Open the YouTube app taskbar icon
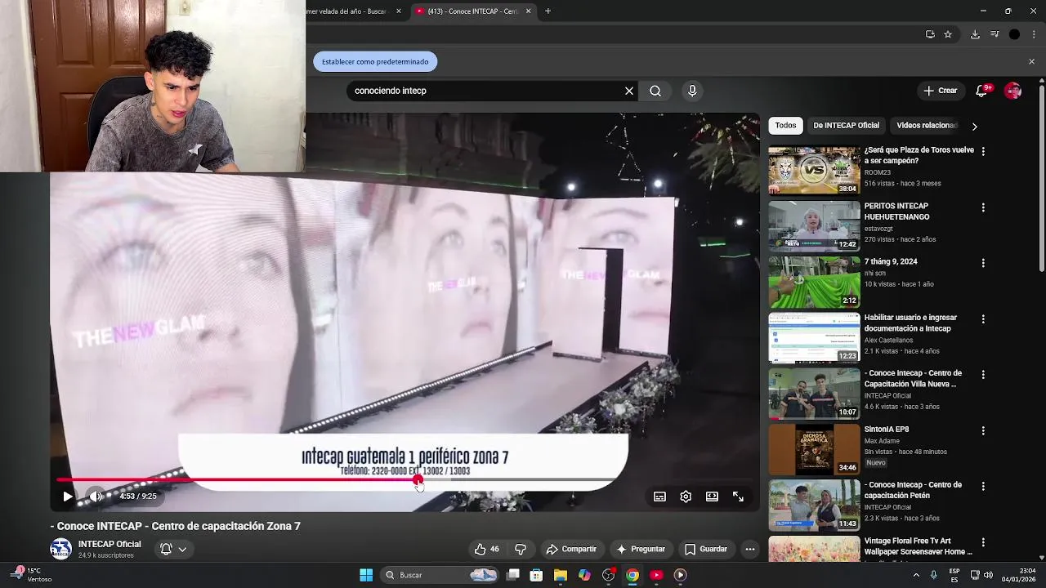This screenshot has width=1046, height=588. click(x=656, y=575)
